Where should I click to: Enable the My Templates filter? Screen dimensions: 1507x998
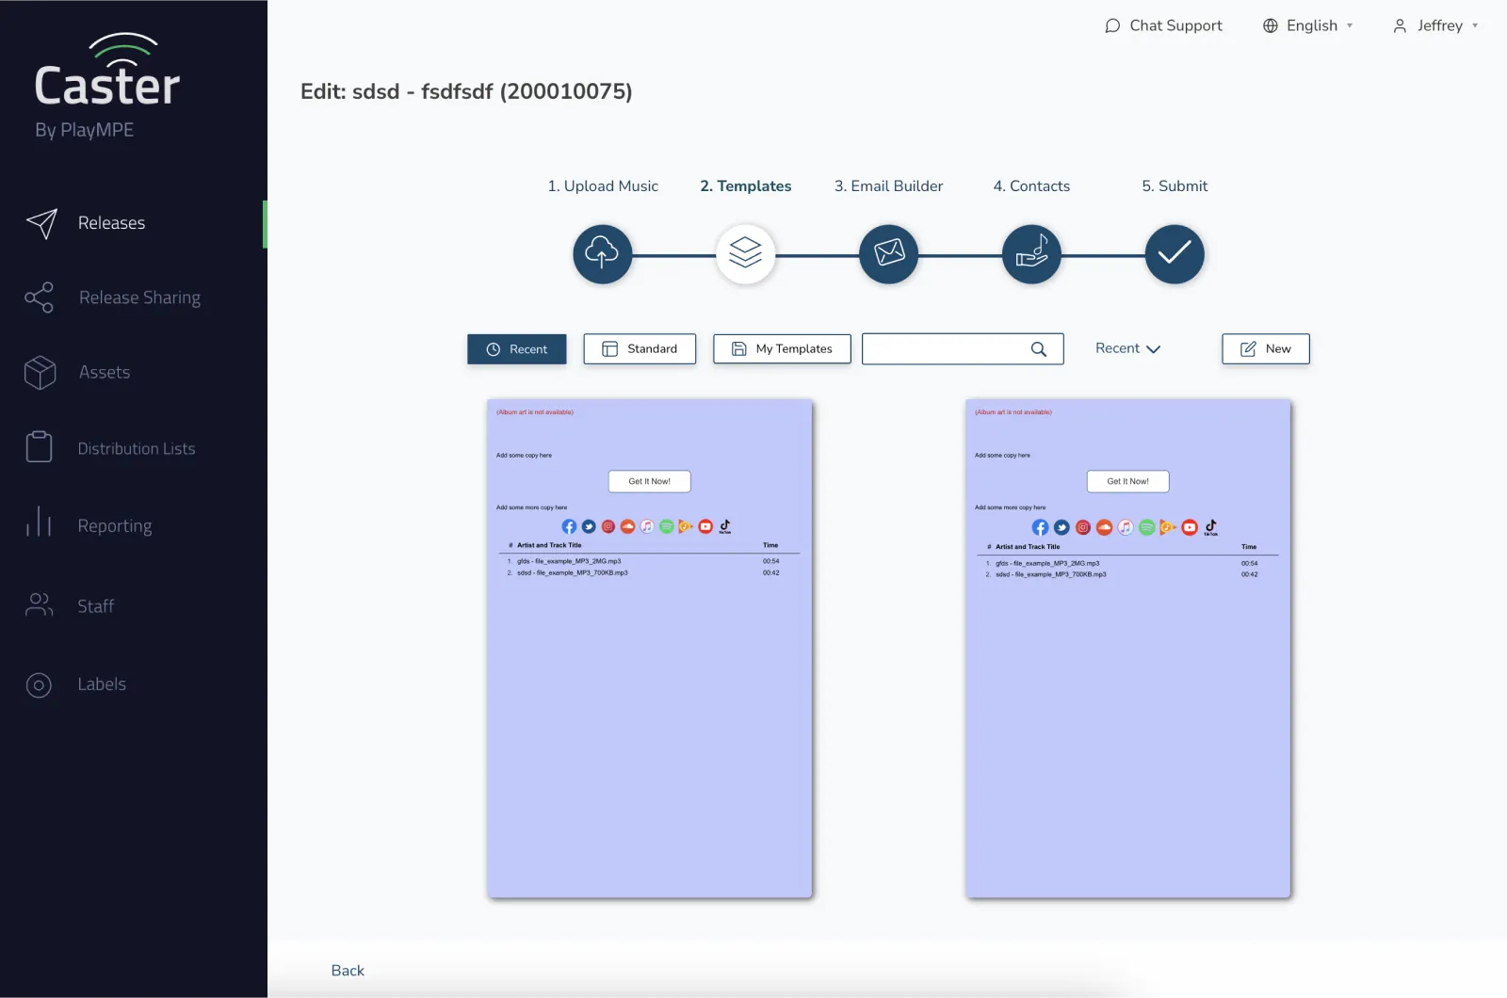coord(781,348)
